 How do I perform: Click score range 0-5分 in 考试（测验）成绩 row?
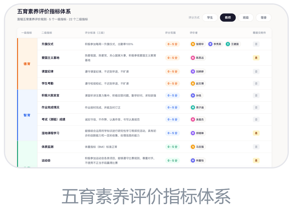(172, 119)
